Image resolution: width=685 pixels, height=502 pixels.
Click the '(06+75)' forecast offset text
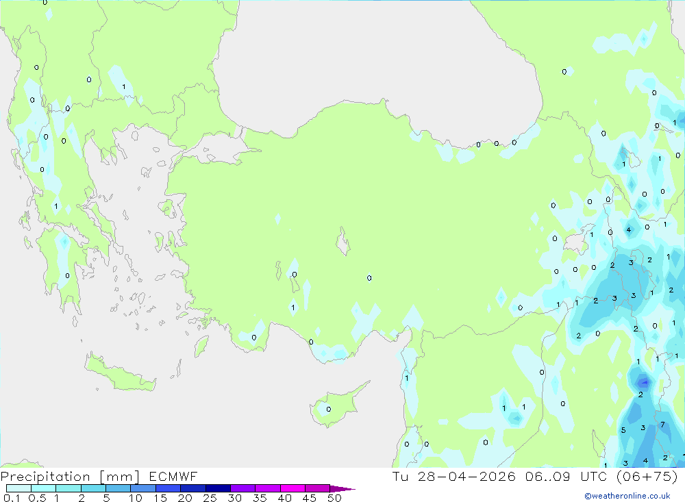click(647, 476)
